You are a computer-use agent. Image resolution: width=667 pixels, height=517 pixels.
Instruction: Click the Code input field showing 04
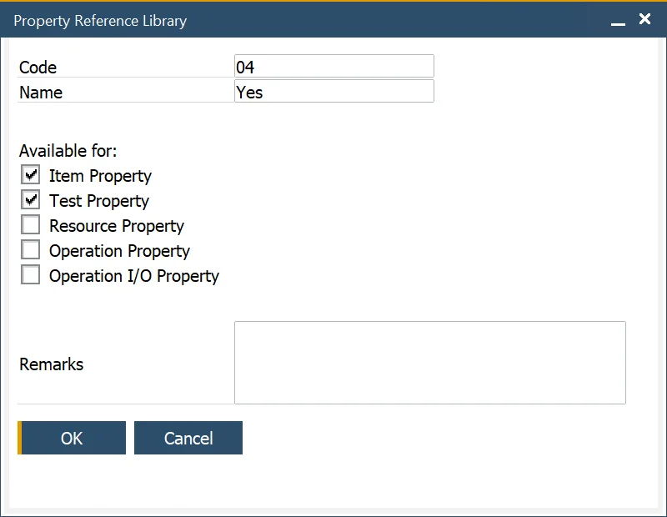click(333, 66)
